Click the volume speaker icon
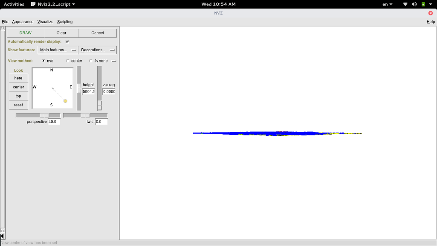The height and width of the screenshot is (246, 437). point(414,4)
